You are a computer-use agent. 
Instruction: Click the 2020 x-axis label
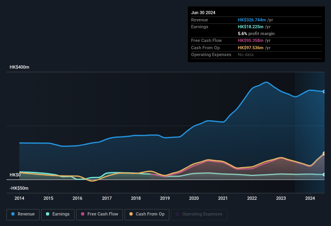click(194, 198)
